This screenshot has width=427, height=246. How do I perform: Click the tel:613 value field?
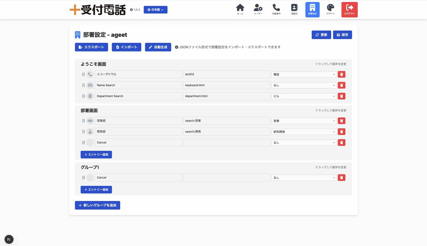tap(227, 74)
